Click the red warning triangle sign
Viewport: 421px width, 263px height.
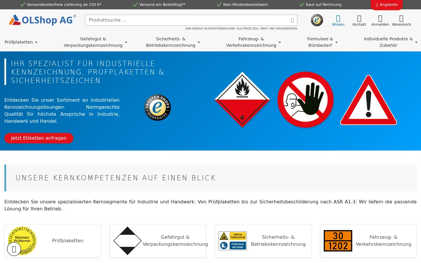coord(369,101)
